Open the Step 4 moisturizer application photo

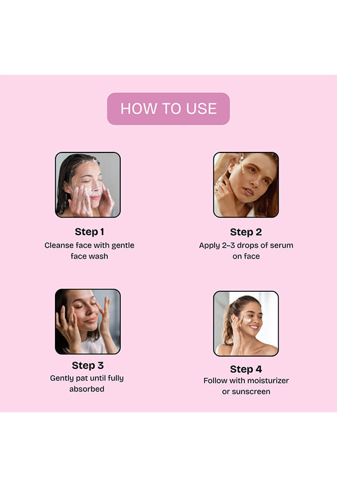click(x=246, y=323)
